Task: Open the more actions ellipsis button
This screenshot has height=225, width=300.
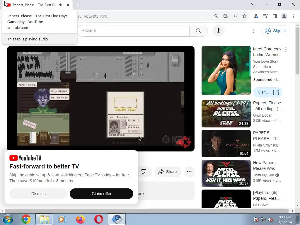Action: point(189,172)
